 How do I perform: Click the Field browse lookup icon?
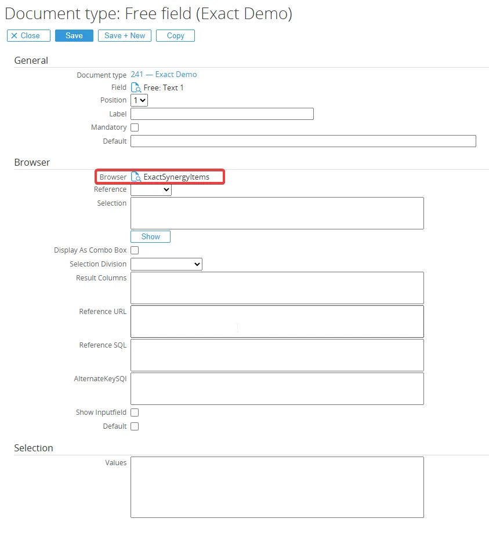pyautogui.click(x=136, y=88)
